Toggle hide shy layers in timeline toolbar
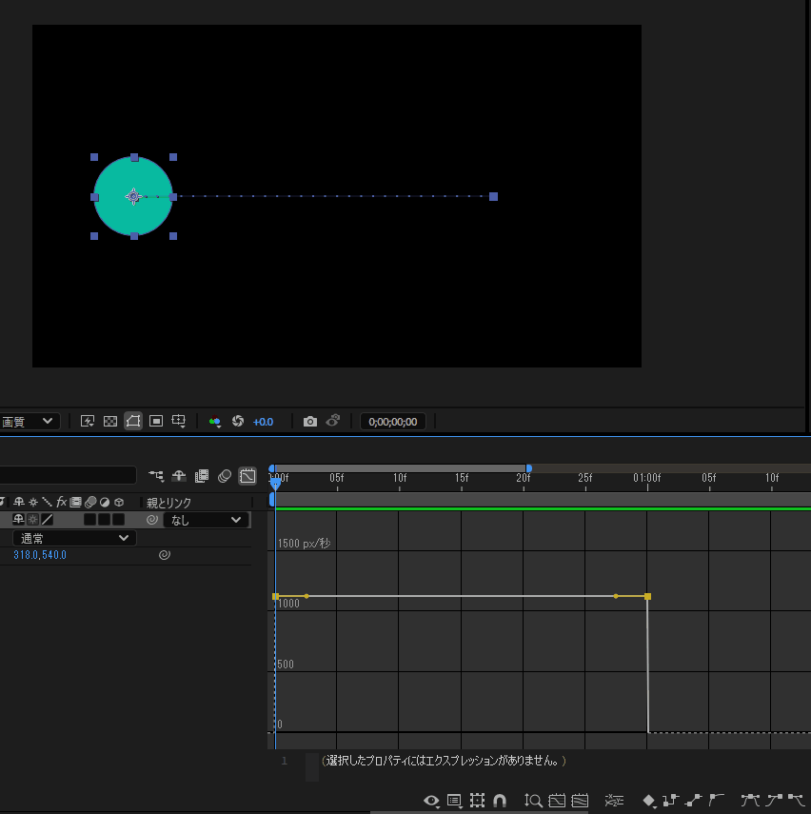Viewport: 811px width, 814px height. pos(179,475)
